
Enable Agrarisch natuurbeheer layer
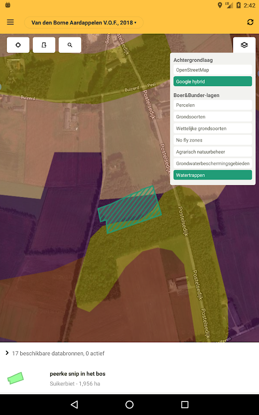pos(213,151)
